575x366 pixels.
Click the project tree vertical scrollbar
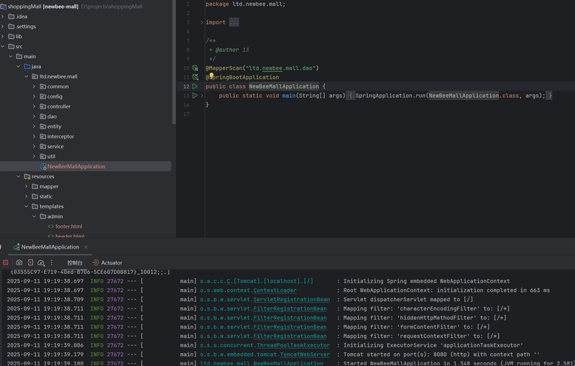pos(174,62)
